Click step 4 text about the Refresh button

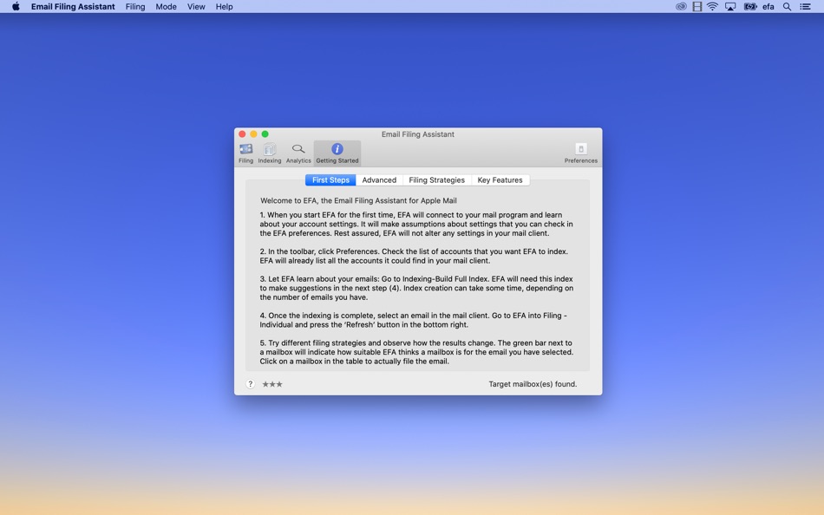tap(413, 320)
